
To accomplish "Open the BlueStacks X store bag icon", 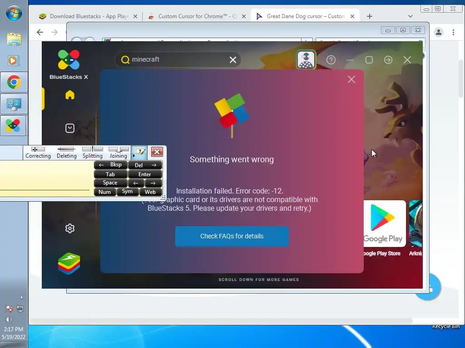I will tap(70, 128).
